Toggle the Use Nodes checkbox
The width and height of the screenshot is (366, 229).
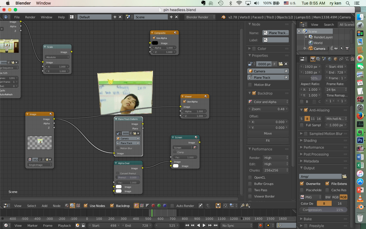pos(85,206)
